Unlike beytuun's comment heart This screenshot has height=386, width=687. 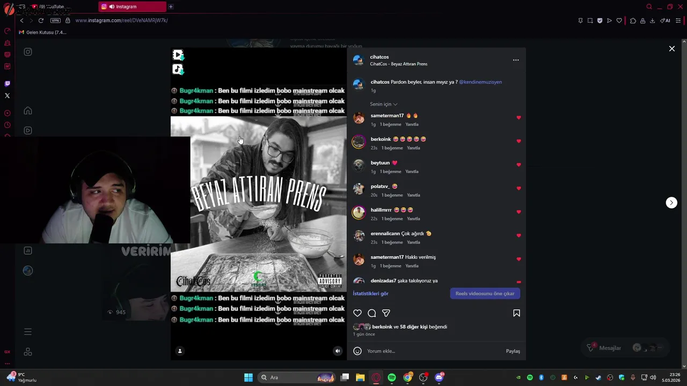pos(518,165)
